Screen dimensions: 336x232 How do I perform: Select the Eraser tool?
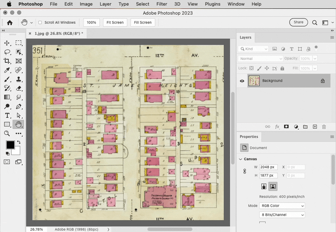click(x=18, y=88)
